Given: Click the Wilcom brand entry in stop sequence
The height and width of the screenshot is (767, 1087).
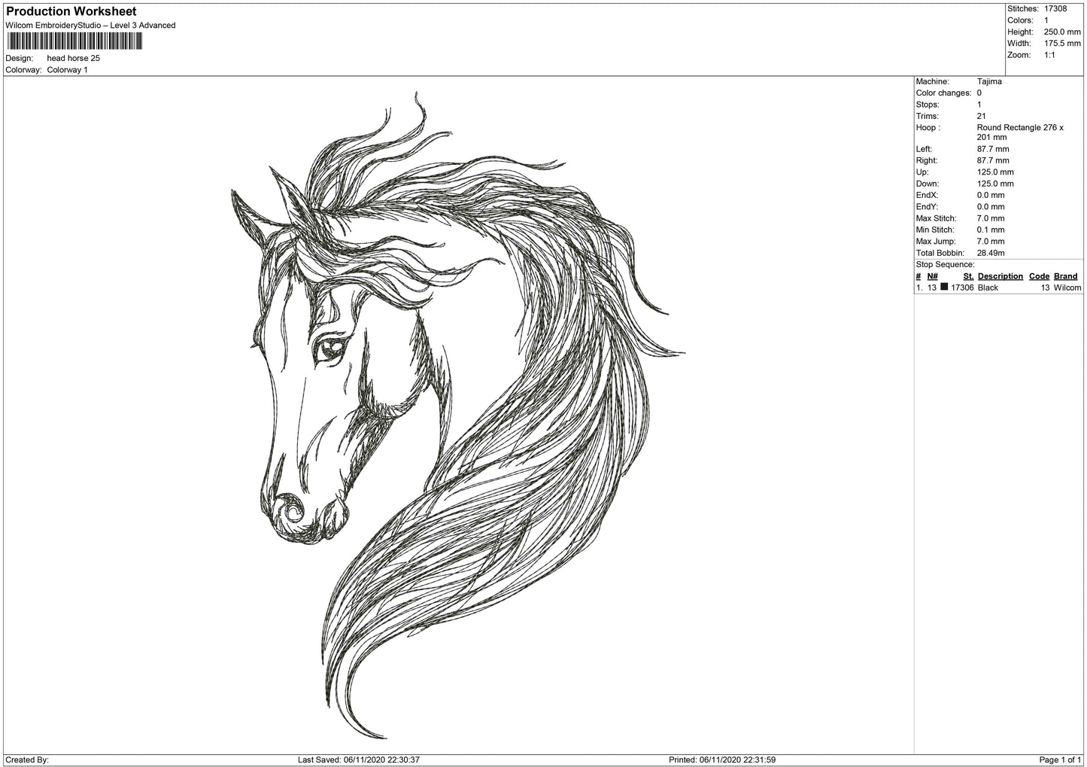Looking at the screenshot, I should pos(1066,288).
